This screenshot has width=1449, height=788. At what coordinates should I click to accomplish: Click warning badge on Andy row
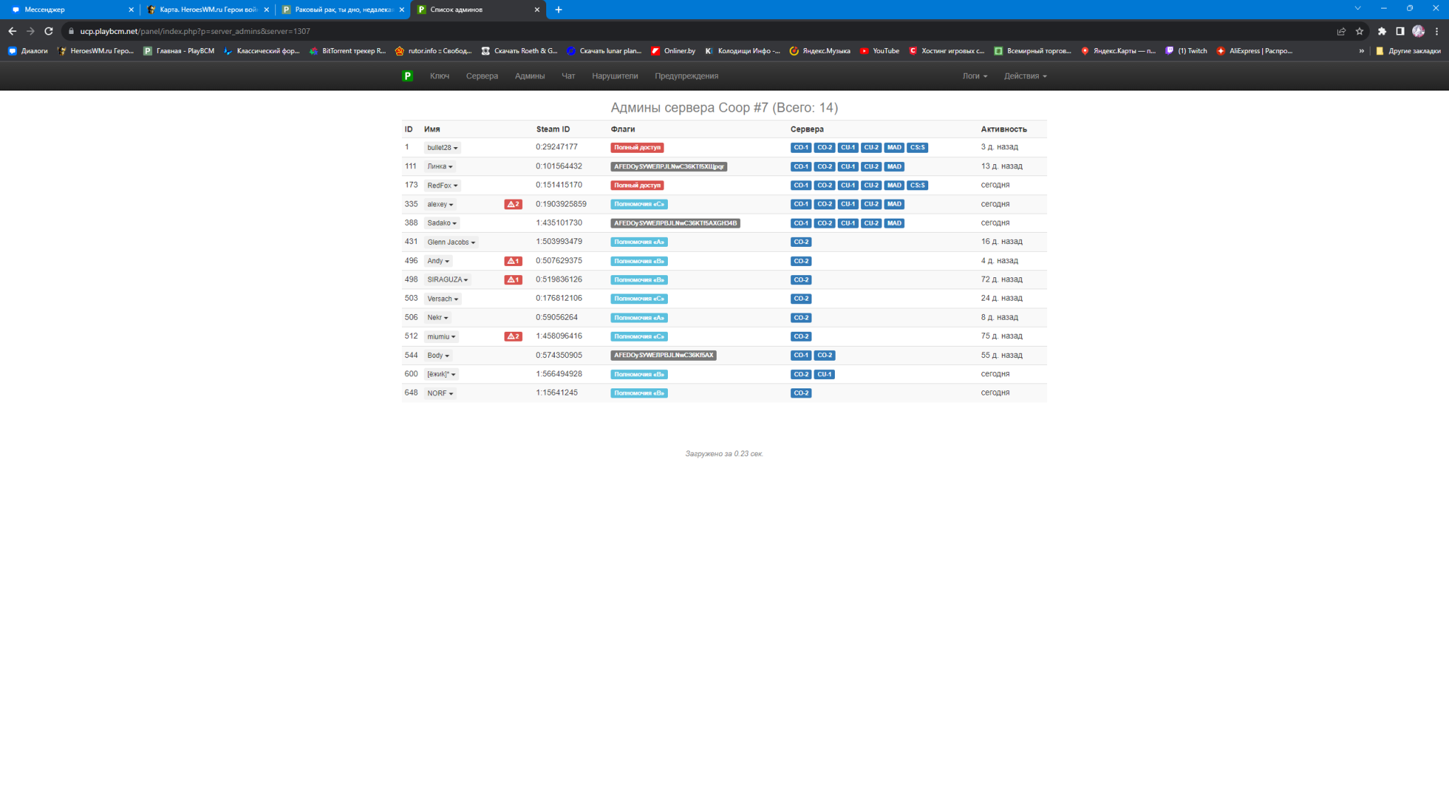point(513,261)
